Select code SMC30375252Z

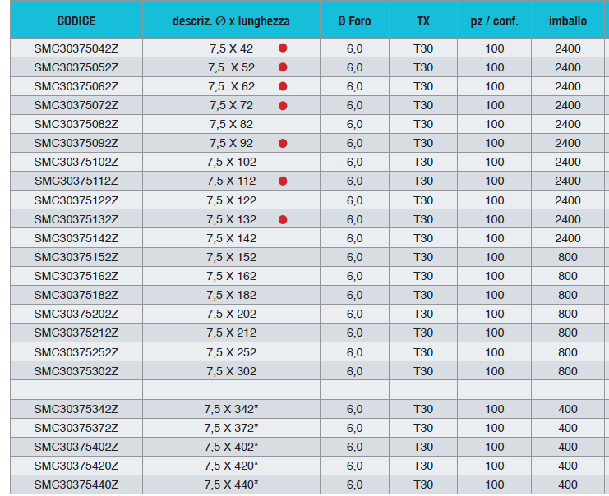[76, 352]
